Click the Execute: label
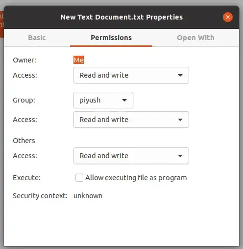Screen dimensions: 243x249 pos(26,178)
